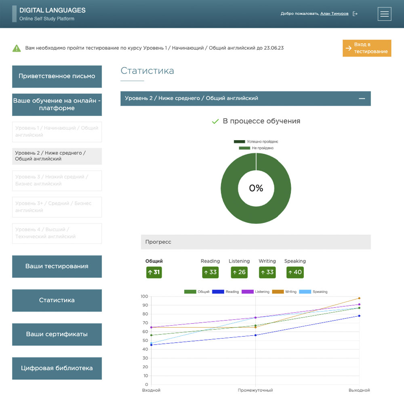Image resolution: width=404 pixels, height=404 pixels.
Task: Hide Speaking series in chart legend
Action: pyautogui.click(x=313, y=292)
